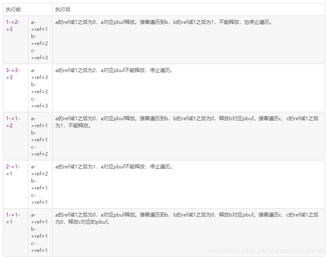This screenshot has height=258, width=328.
Task: Click the header cell labeled 执行前
Action: coord(28,9)
